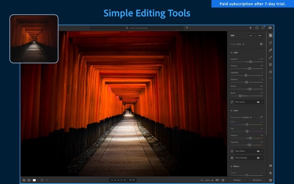Image resolution: width=294 pixels, height=184 pixels.
Task: Open the Edit sliders panel icon
Action: pos(270,35)
